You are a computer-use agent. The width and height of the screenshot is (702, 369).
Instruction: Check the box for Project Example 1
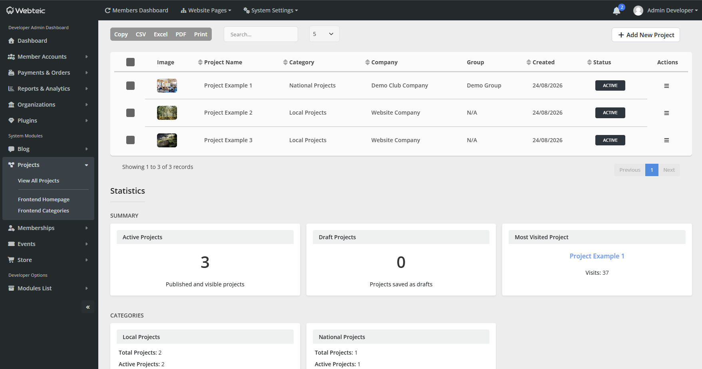point(130,85)
